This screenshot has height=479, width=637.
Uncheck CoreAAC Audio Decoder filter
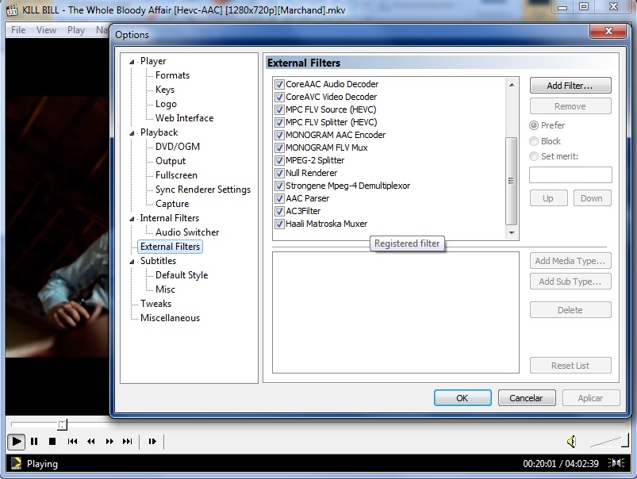click(x=279, y=85)
